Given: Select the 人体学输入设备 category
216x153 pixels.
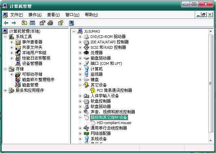Looking at the screenshot, I should pos(105,96).
